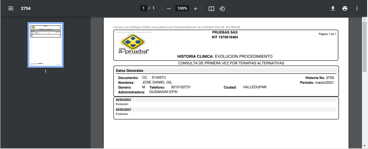Click the document title 2754
This screenshot has height=149, width=368.
pos(26,8)
